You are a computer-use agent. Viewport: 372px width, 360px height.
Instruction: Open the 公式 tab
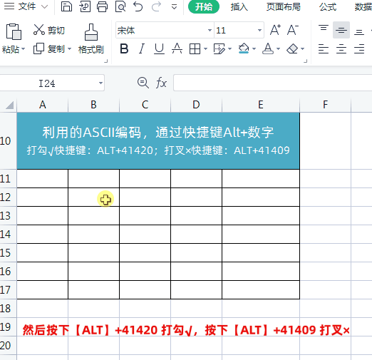tap(328, 6)
